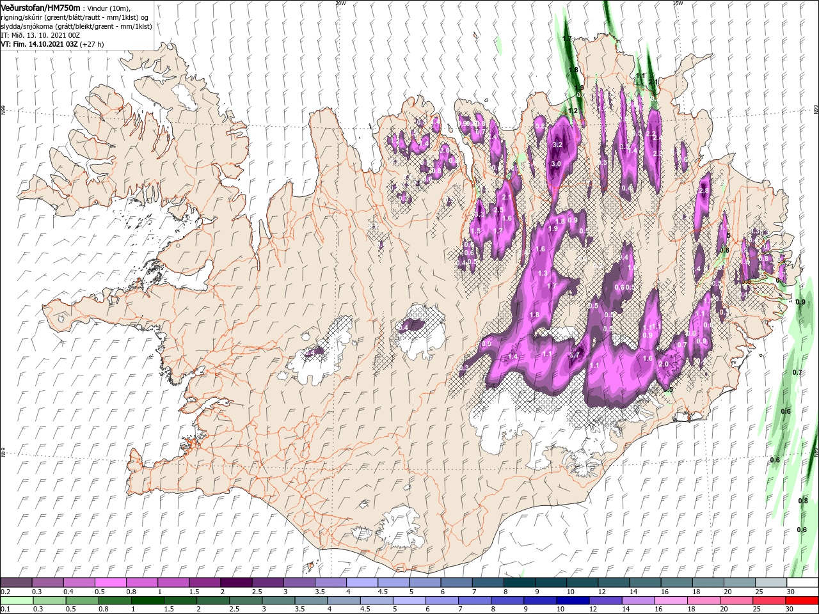Image resolution: width=819 pixels, height=614 pixels.
Task: Click the 20W longitude label
Action: (340, 3)
